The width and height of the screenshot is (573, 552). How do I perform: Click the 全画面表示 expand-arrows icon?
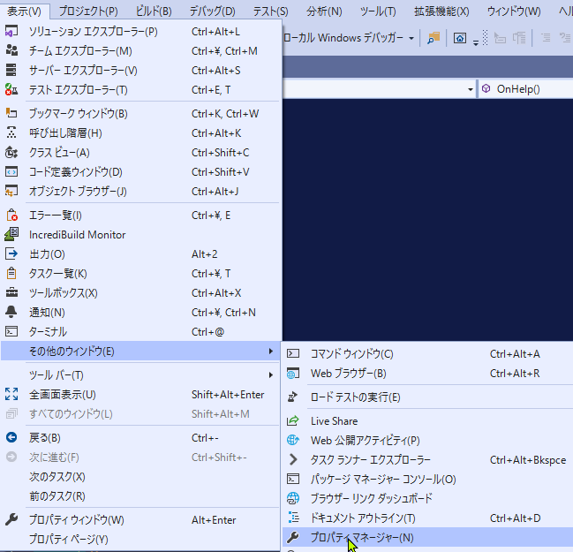coord(11,394)
